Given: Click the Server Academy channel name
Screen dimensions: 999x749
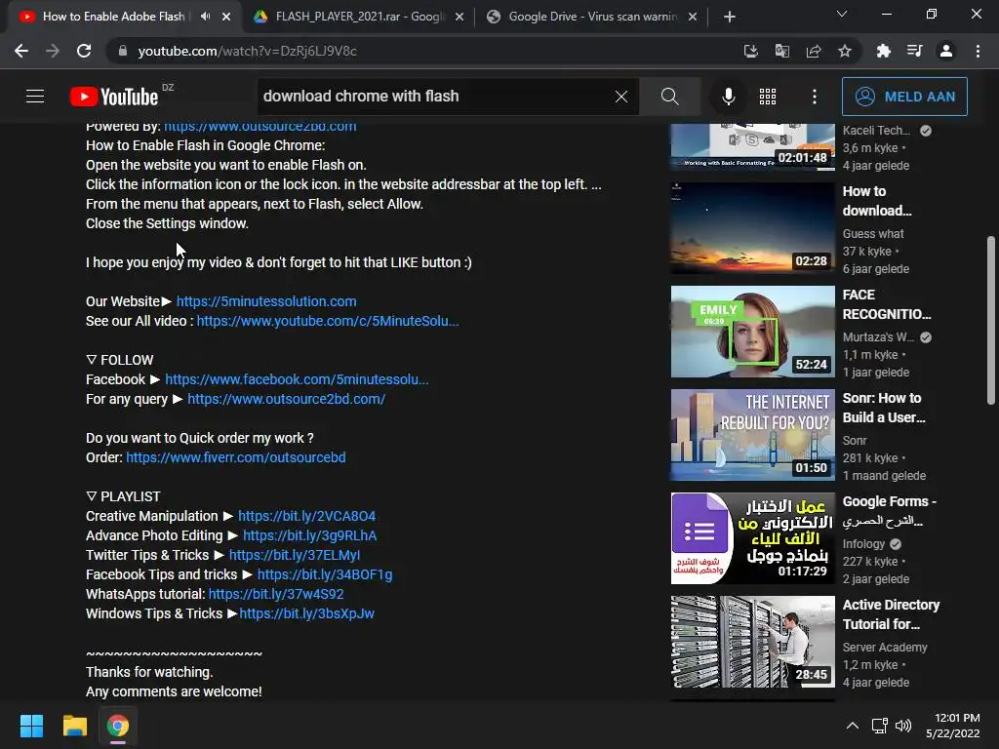Looking at the screenshot, I should [x=885, y=648].
